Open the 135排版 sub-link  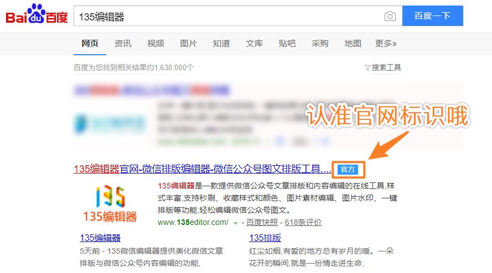265,238
